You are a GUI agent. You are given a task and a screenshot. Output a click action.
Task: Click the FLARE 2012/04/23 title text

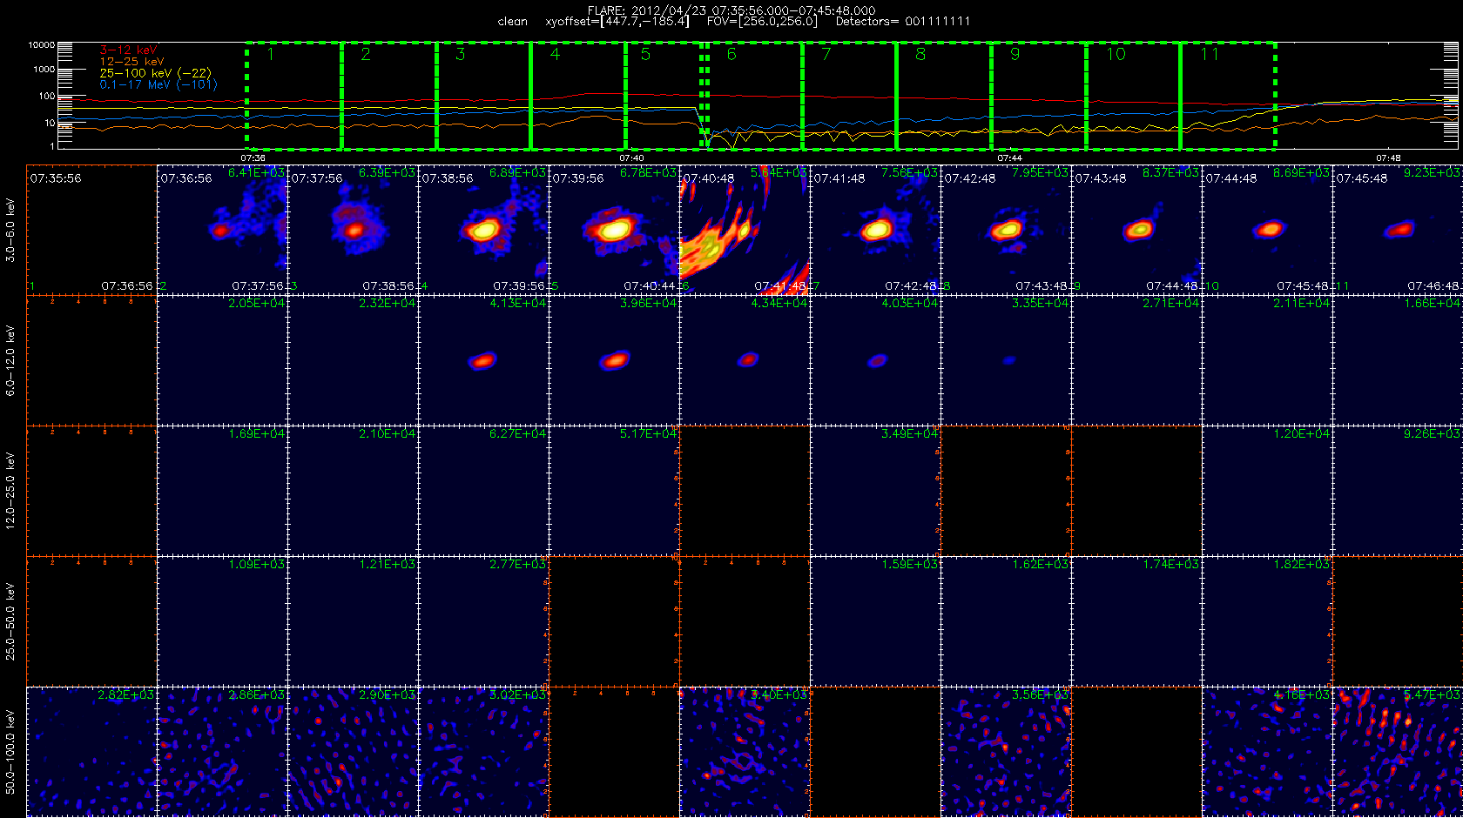coord(731,10)
